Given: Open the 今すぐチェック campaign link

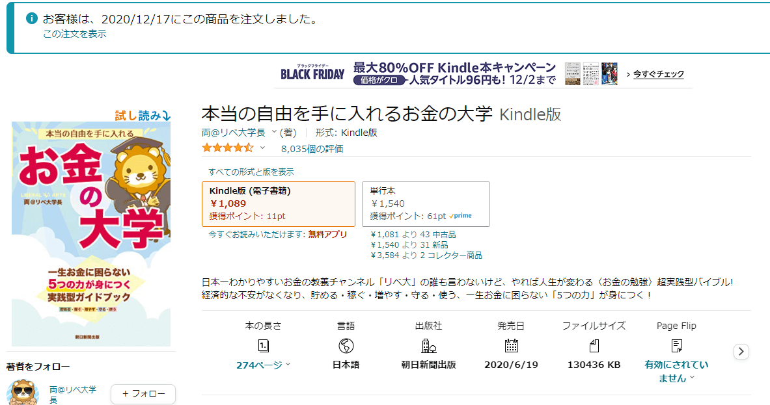Looking at the screenshot, I should [658, 74].
